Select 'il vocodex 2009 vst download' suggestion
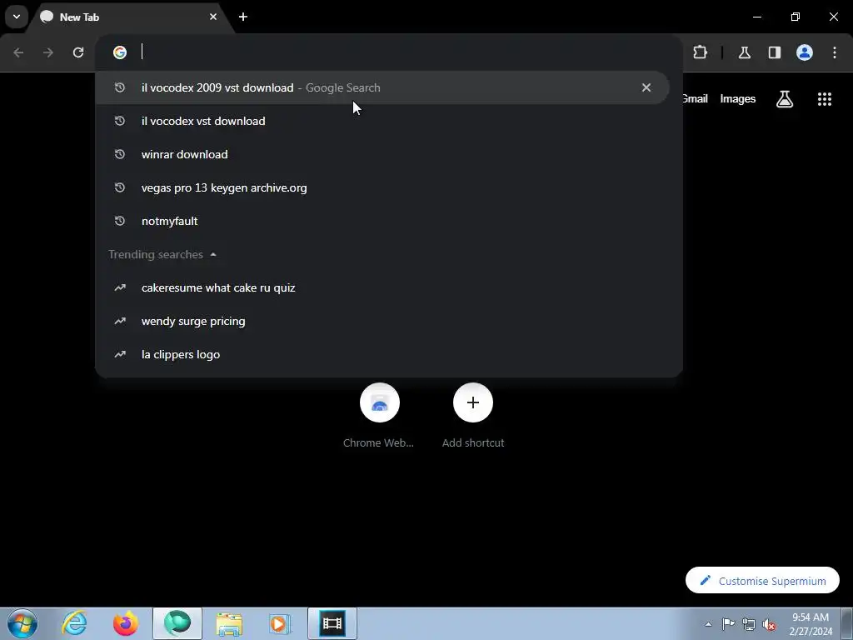The height and width of the screenshot is (640, 853). coord(382,87)
